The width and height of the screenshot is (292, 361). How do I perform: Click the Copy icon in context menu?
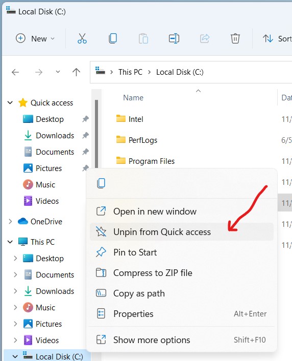101,183
